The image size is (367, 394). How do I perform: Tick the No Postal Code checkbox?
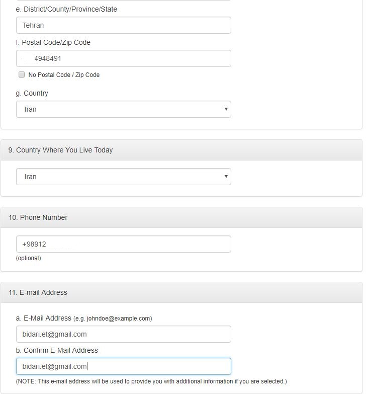(x=22, y=74)
